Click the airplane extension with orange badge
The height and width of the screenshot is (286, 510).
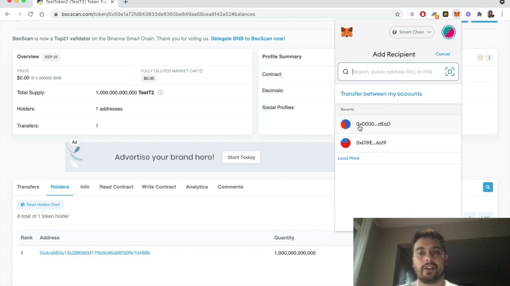tap(434, 15)
